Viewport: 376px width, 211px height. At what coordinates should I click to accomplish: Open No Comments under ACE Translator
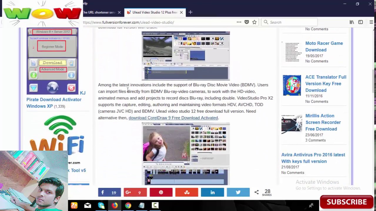(x=317, y=102)
